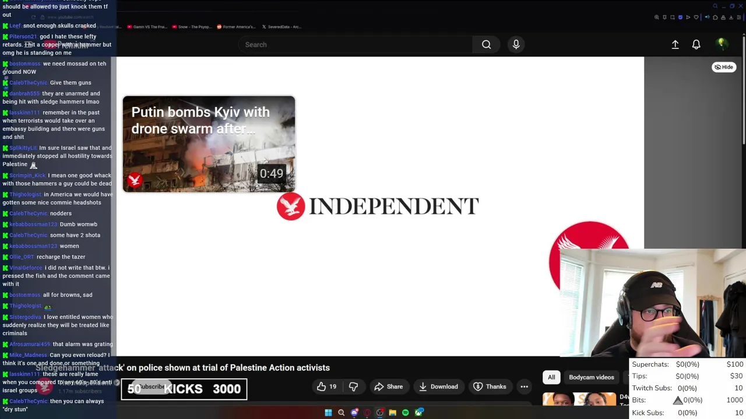Click the browser badge/rewards toolbar icon
The height and width of the screenshot is (419, 746).
tap(664, 17)
